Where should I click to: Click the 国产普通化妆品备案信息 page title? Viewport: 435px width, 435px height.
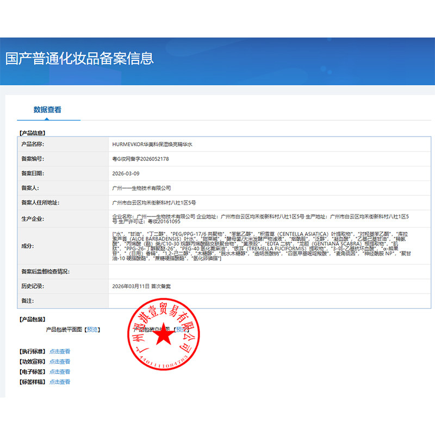pyautogui.click(x=79, y=59)
